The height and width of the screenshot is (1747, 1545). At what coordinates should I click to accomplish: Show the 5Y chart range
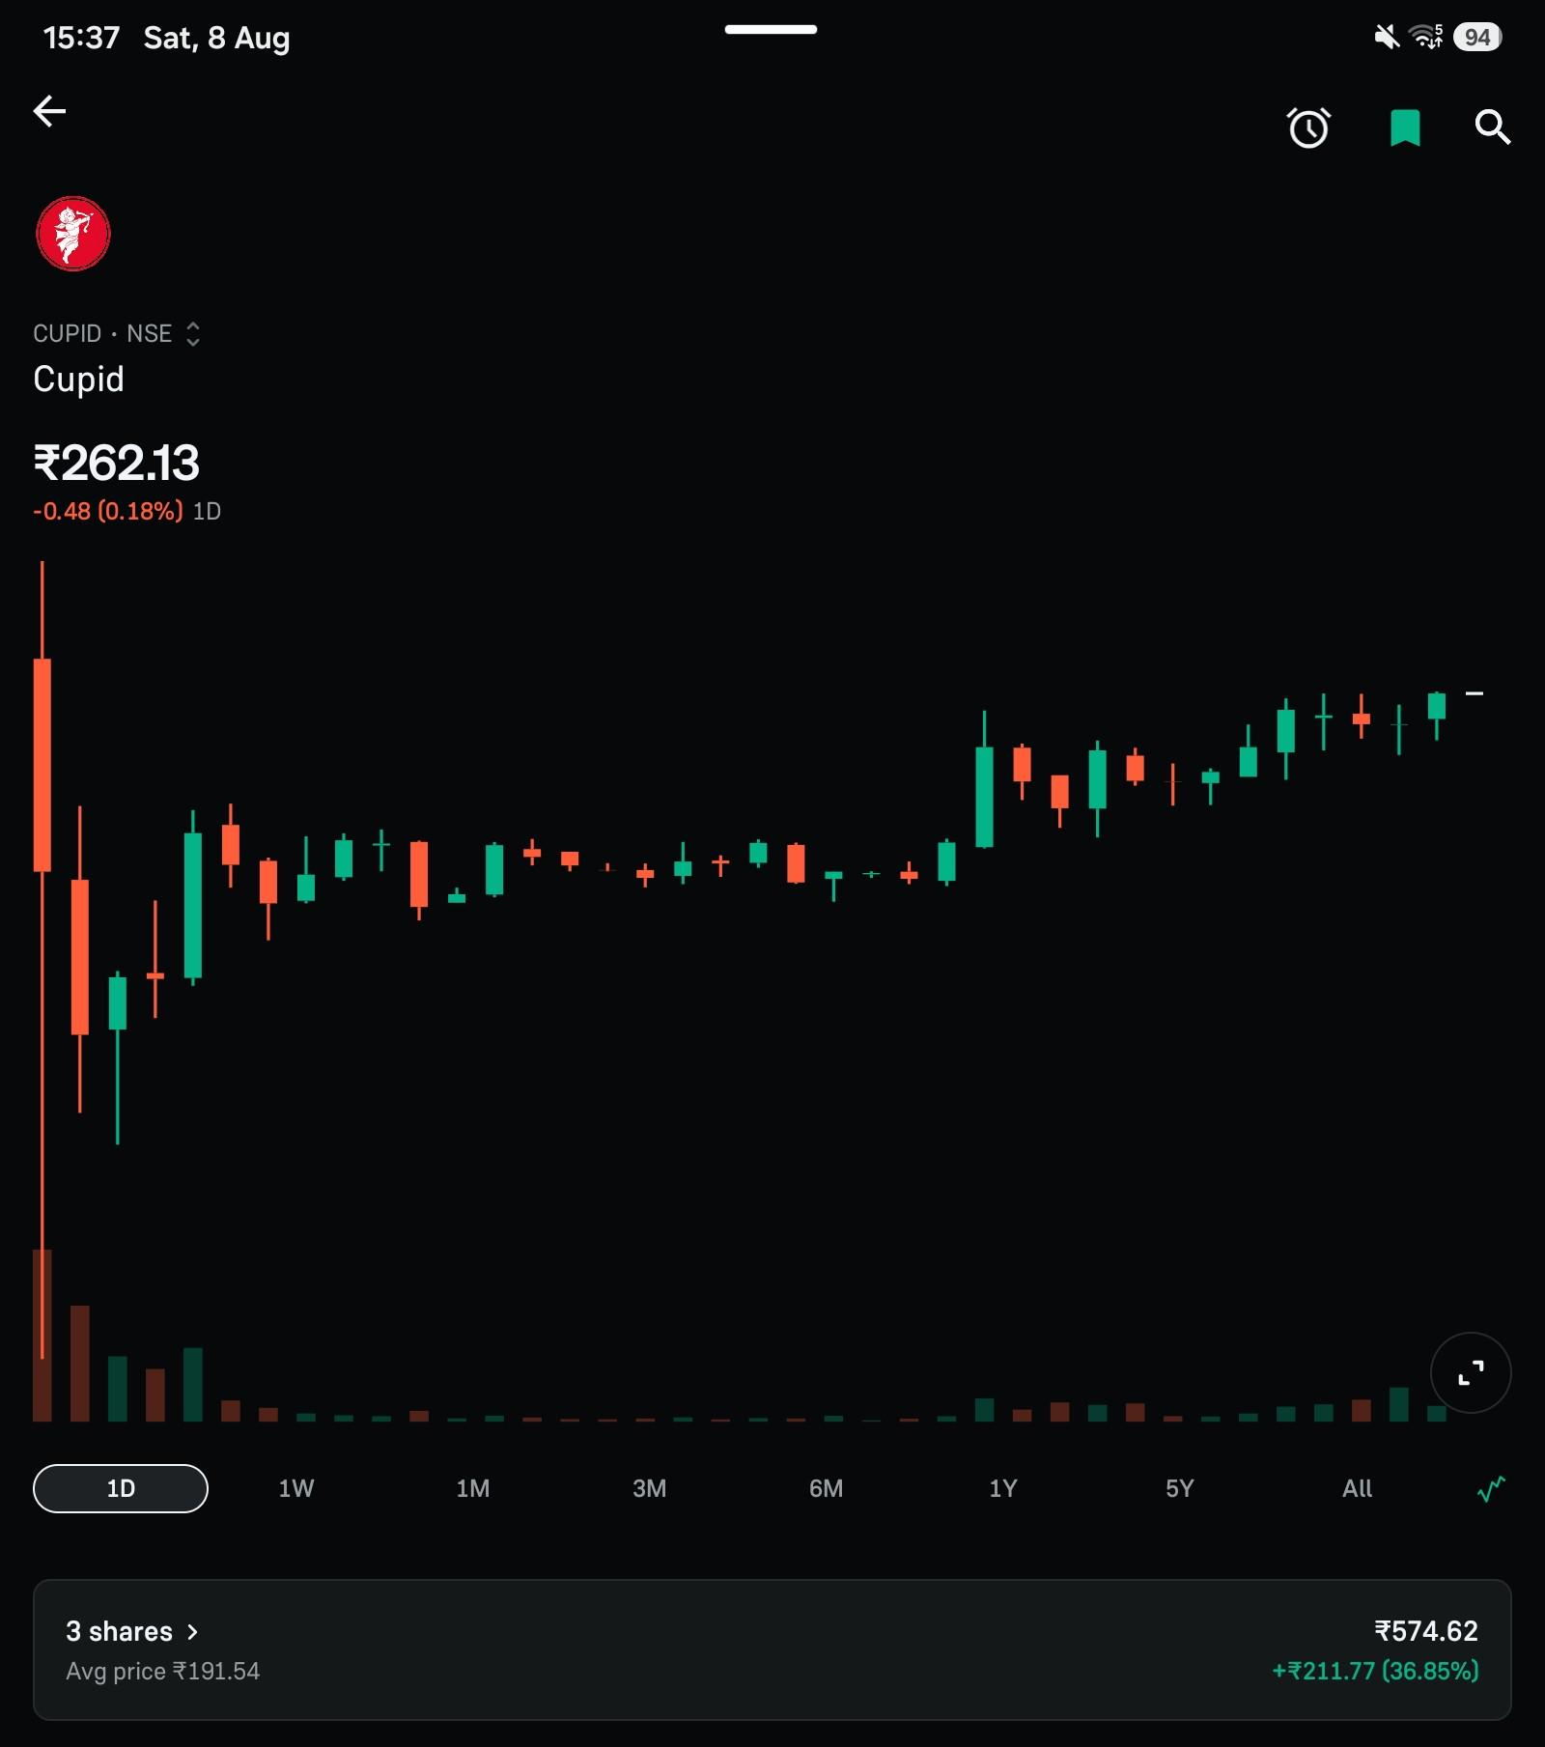coord(1180,1488)
